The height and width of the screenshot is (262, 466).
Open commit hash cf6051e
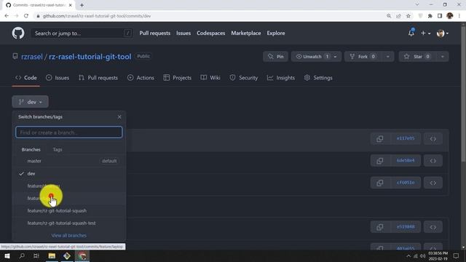click(405, 183)
